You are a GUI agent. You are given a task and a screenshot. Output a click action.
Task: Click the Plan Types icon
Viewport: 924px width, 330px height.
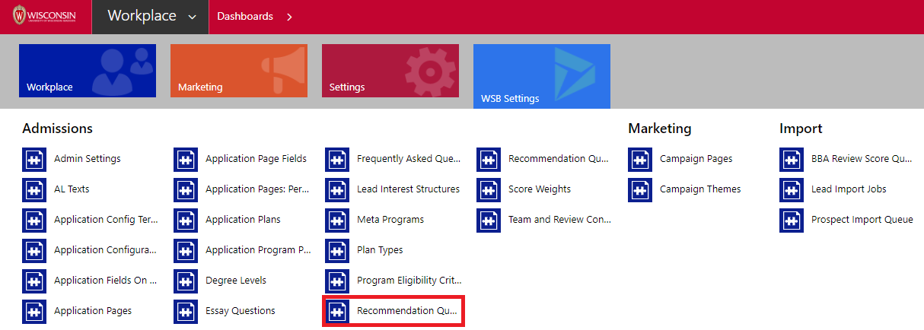coord(337,250)
